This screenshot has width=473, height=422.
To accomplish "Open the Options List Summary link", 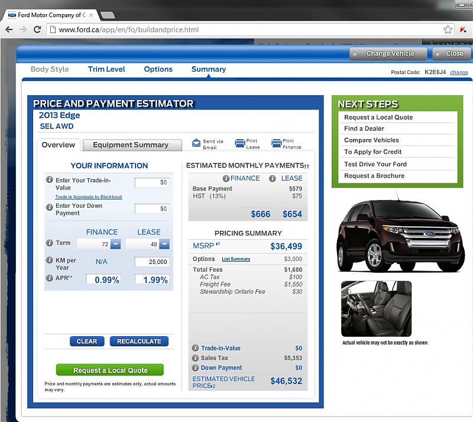I will 236,259.
